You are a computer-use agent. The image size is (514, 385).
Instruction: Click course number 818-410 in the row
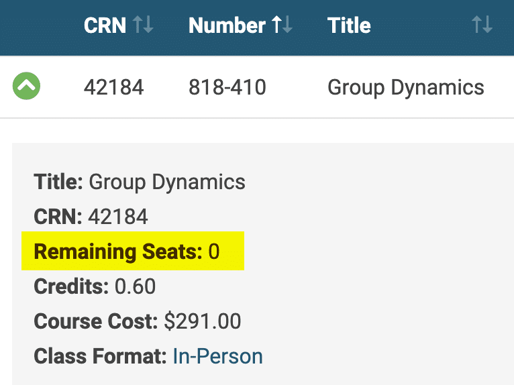227,87
